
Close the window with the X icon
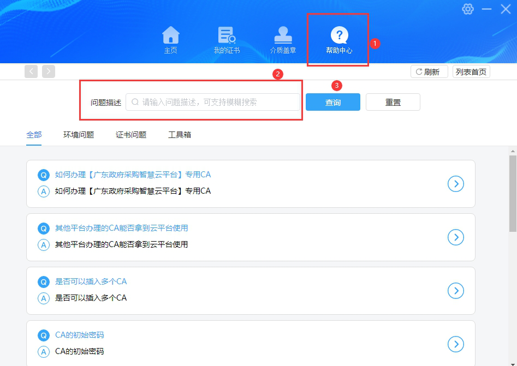pyautogui.click(x=506, y=9)
